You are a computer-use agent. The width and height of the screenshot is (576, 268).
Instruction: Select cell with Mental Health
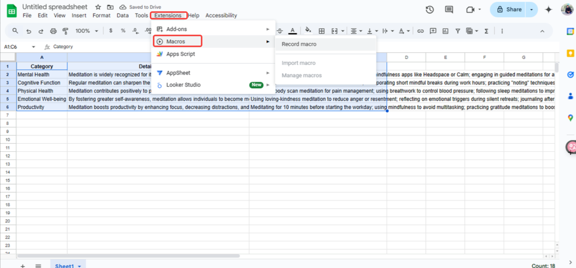tap(42, 74)
